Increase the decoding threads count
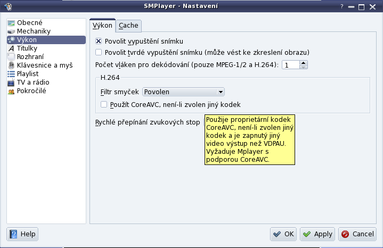The width and height of the screenshot is (383, 248). [303, 63]
